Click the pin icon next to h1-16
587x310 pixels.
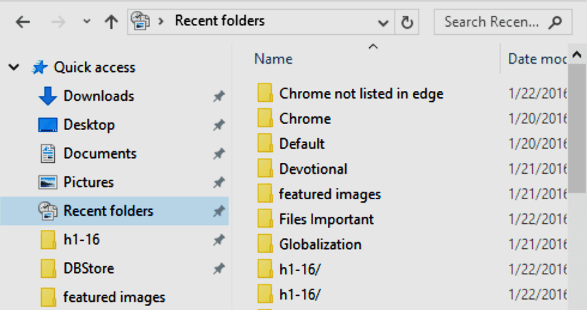coord(218,240)
